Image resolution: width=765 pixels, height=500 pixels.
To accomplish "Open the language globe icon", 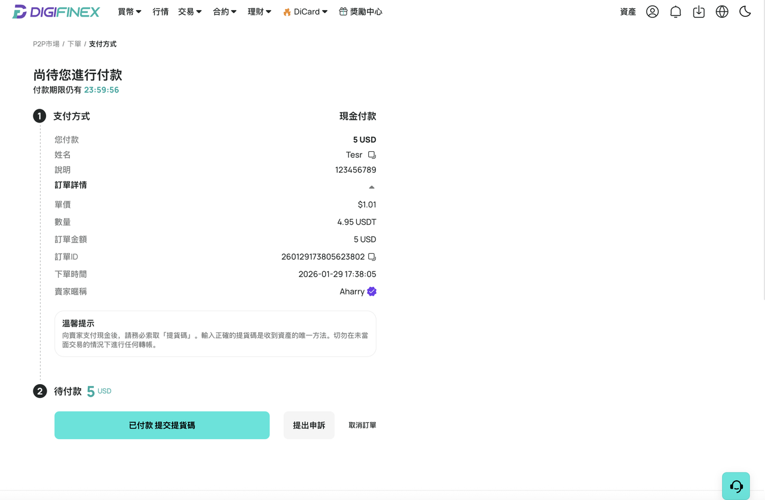I will tap(722, 11).
